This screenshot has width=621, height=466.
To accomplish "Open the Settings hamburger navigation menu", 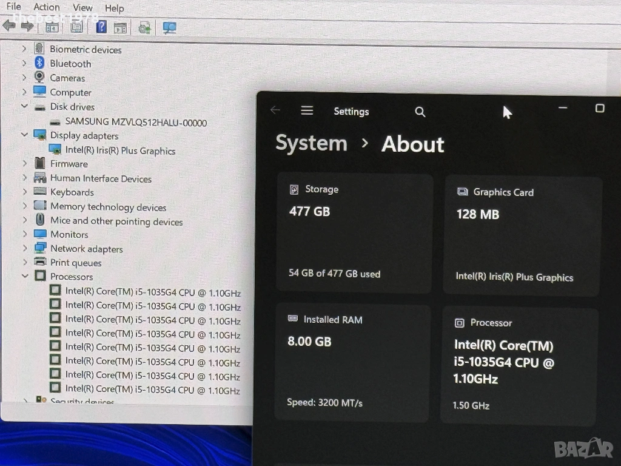I will point(307,110).
